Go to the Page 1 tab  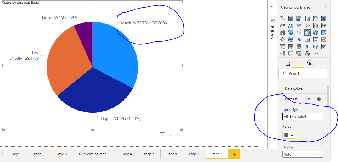[x=17, y=154]
